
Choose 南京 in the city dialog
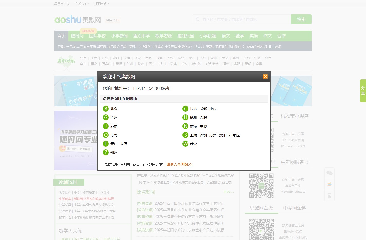point(194,126)
